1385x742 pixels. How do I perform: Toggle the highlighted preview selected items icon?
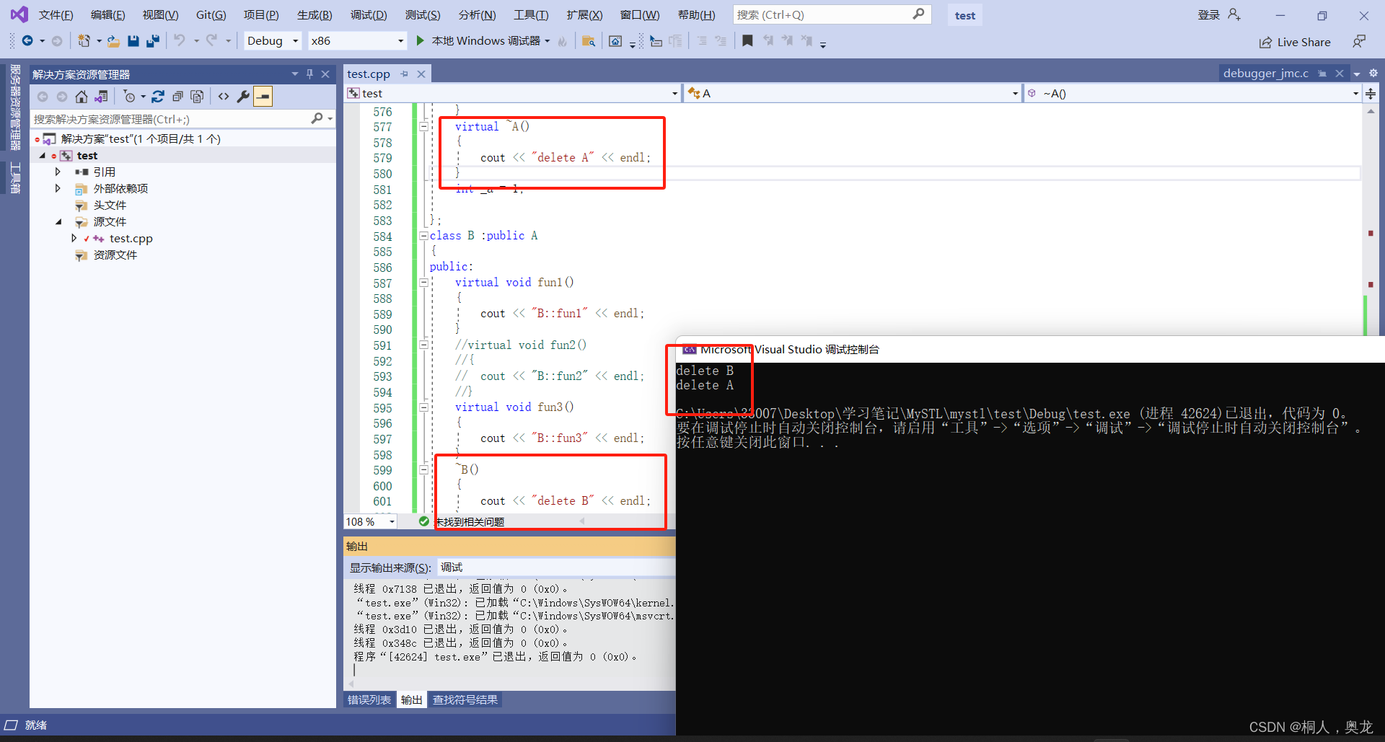point(263,97)
